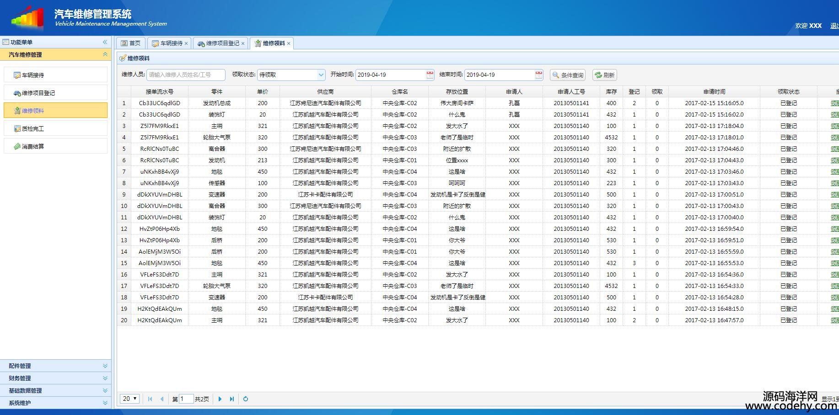Screen dimensions: 839x415
Task: Click the 条件查询 search button
Action: tap(568, 75)
